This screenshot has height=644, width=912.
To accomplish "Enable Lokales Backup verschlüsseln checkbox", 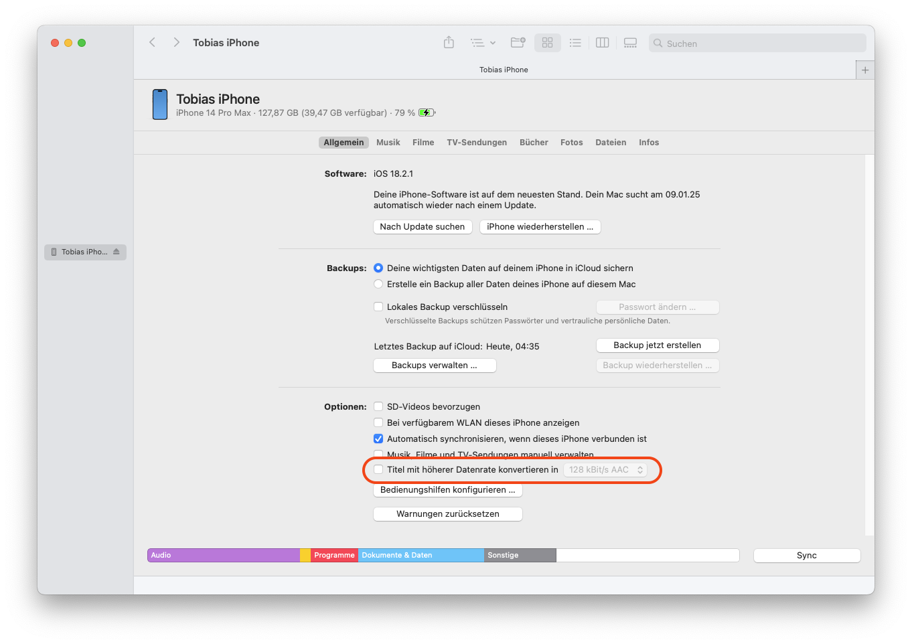I will pyautogui.click(x=378, y=307).
